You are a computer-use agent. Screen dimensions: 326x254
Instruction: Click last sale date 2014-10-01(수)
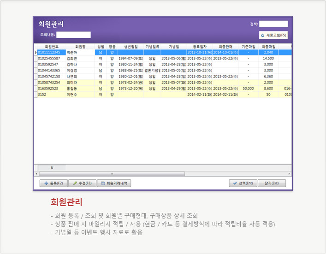225,53
